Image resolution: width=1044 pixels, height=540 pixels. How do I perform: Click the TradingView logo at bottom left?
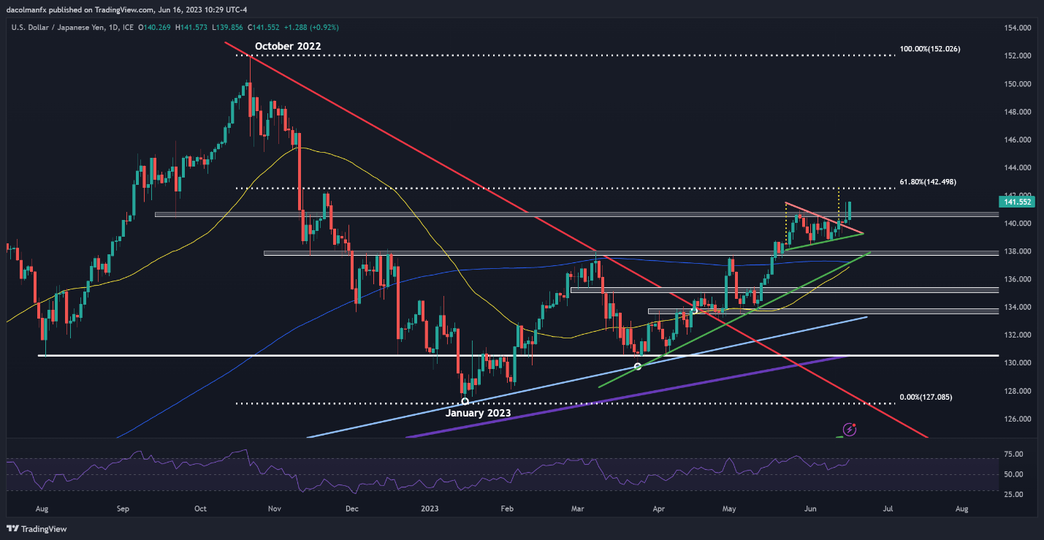[x=36, y=528]
